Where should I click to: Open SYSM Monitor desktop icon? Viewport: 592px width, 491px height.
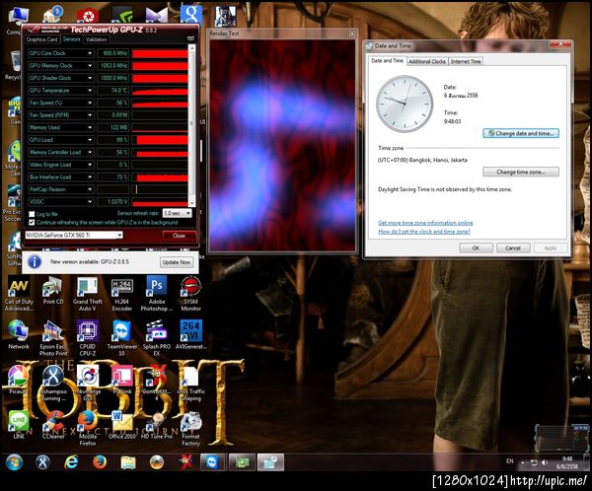click(190, 294)
